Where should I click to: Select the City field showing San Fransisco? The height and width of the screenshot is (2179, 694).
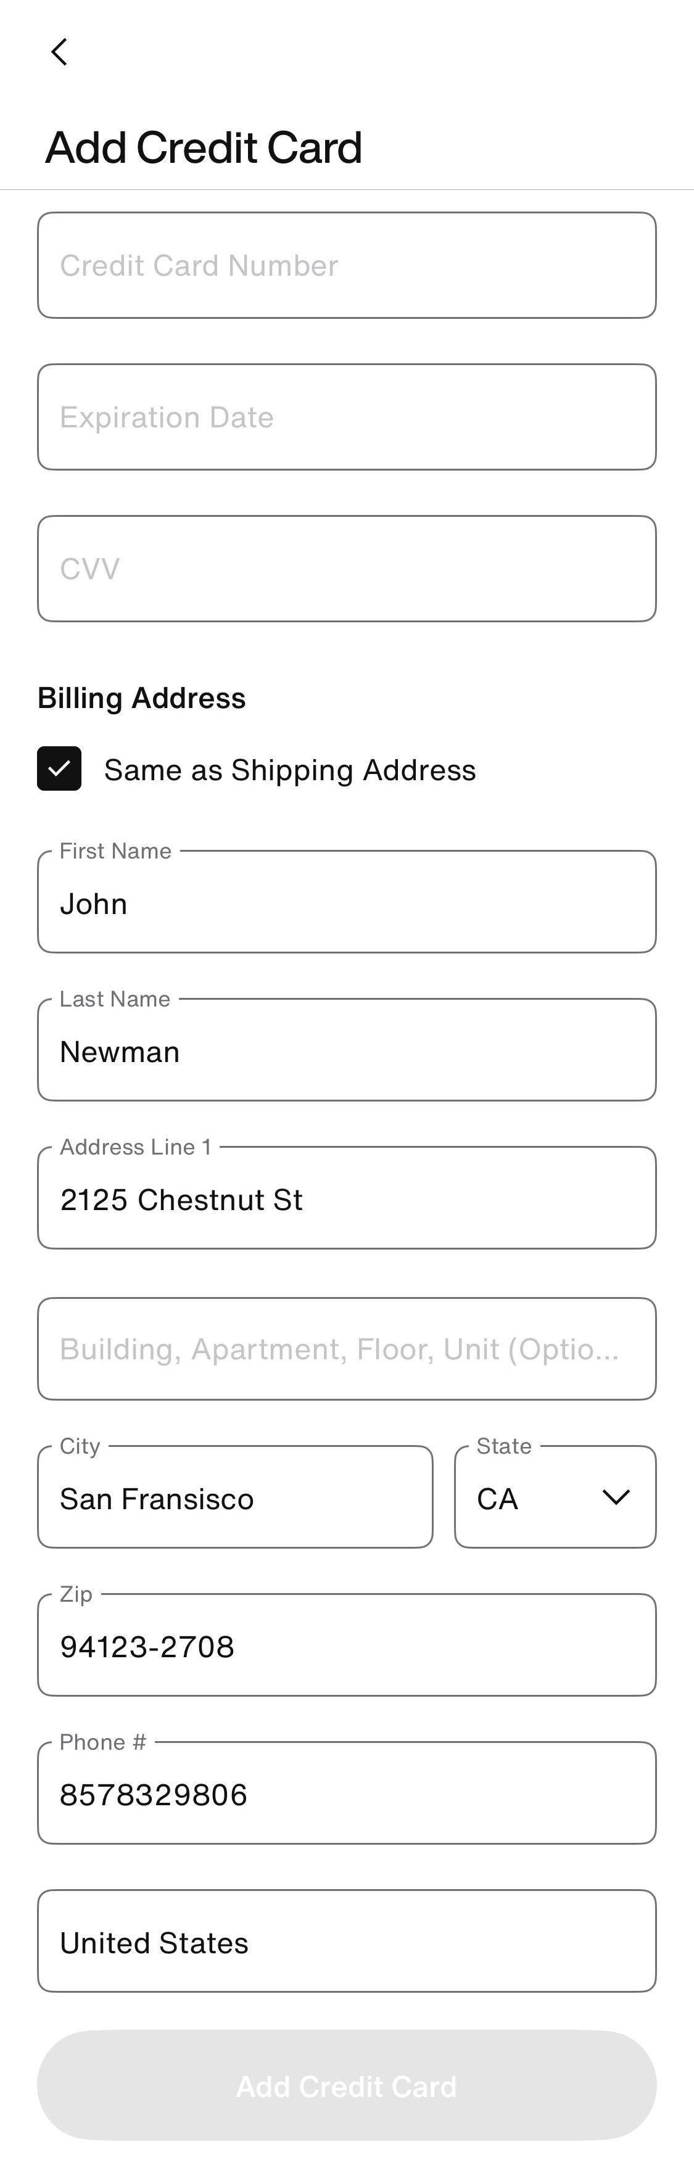(x=235, y=1496)
